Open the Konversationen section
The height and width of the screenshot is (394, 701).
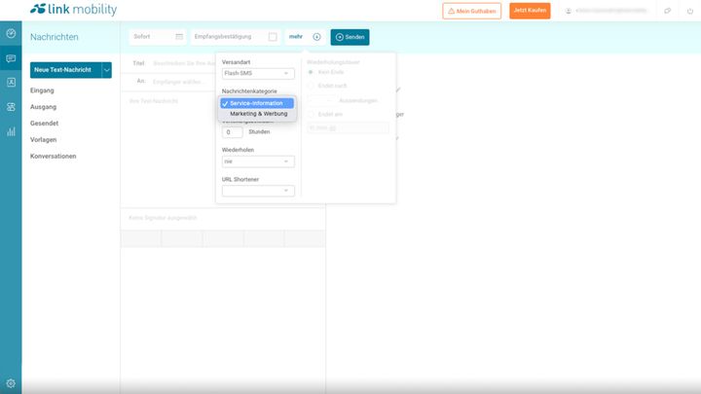pos(54,157)
